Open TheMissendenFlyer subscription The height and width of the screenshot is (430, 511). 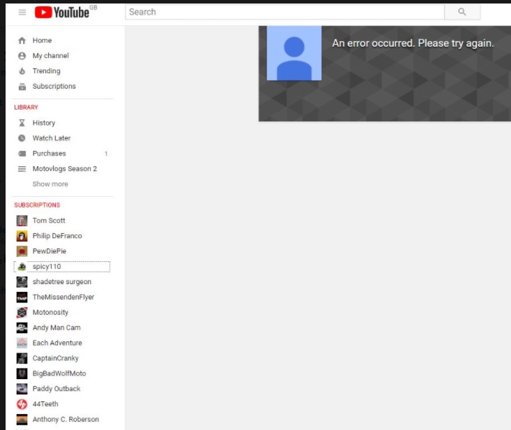pyautogui.click(x=64, y=297)
